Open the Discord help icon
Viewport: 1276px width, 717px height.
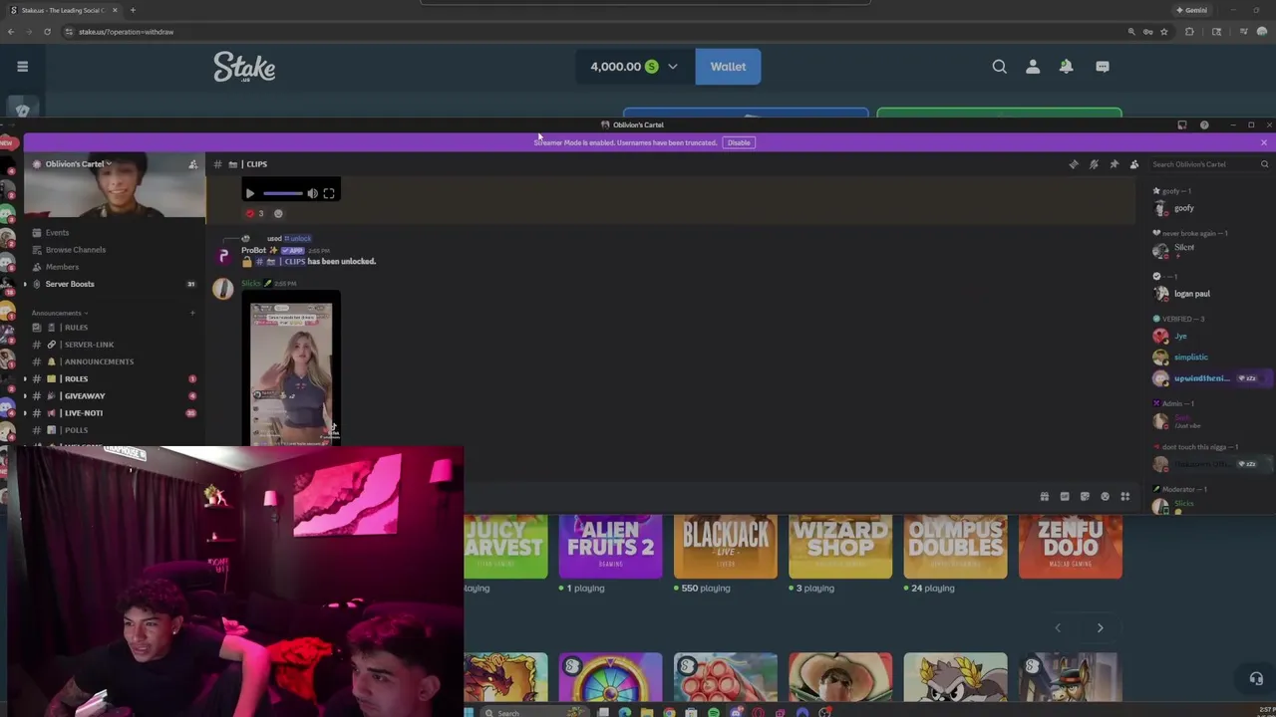click(x=1204, y=124)
